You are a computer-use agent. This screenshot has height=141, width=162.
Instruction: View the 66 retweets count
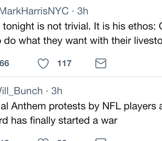point(4,63)
